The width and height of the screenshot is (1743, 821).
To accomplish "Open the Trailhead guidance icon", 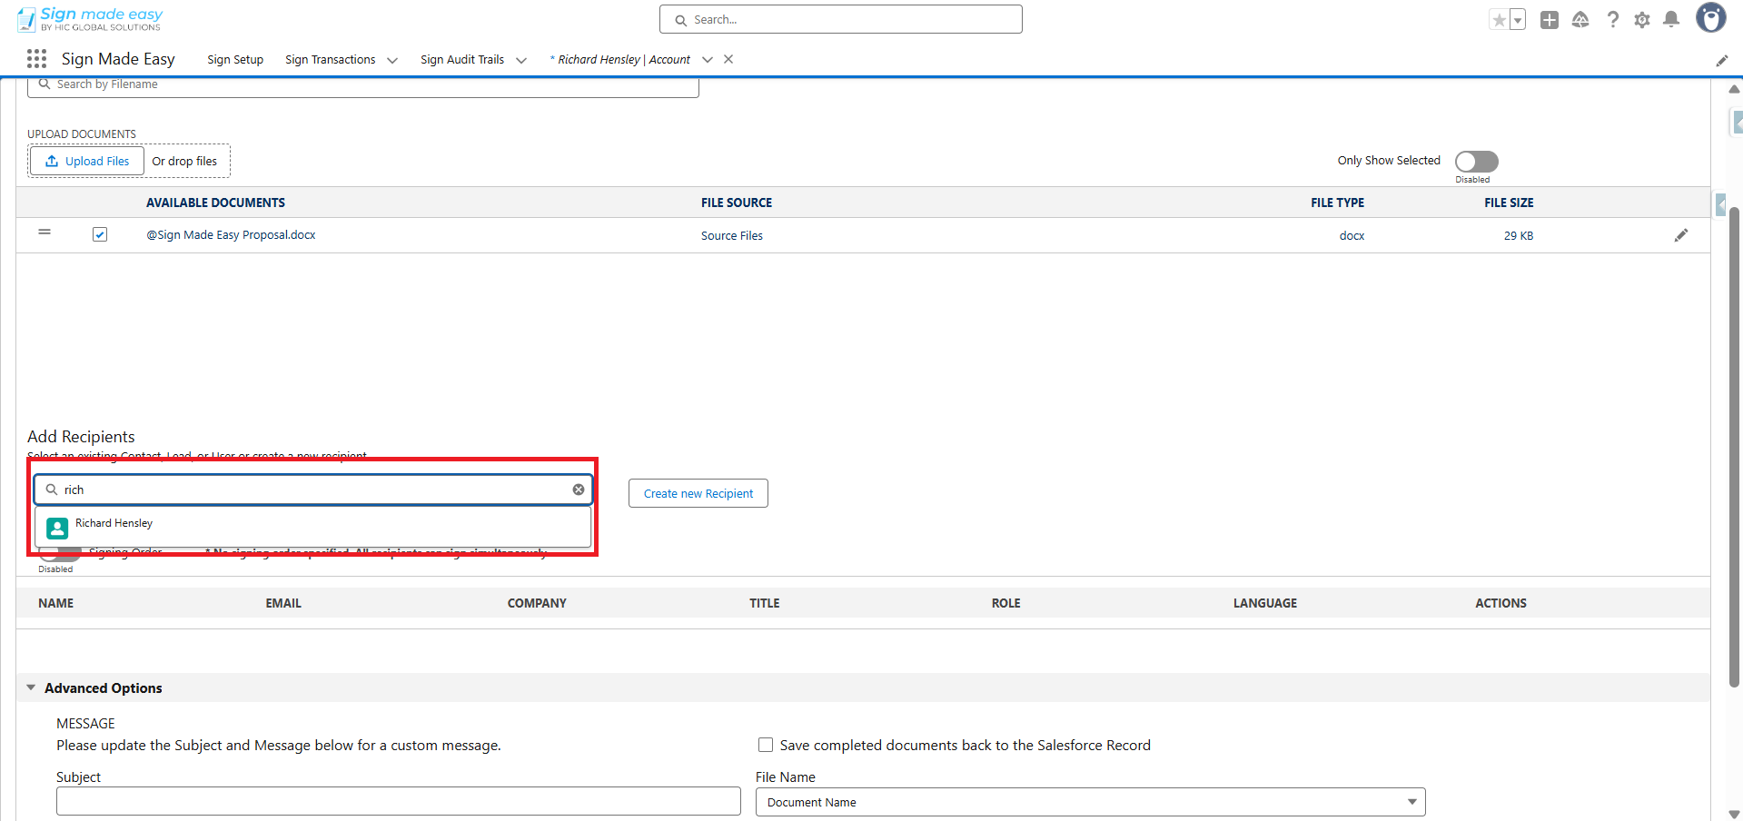I will (1580, 20).
